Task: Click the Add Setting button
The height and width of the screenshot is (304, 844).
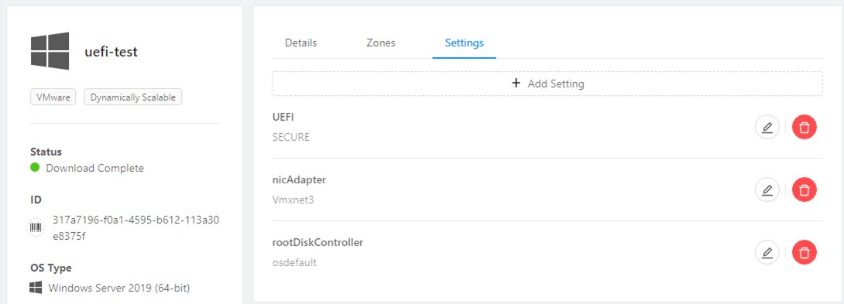Action: pos(547,84)
